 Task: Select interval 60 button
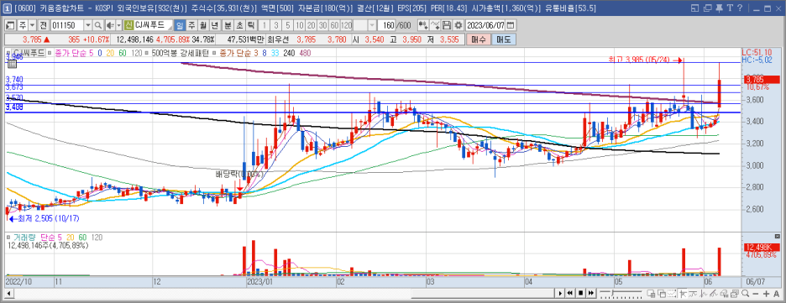click(x=334, y=25)
